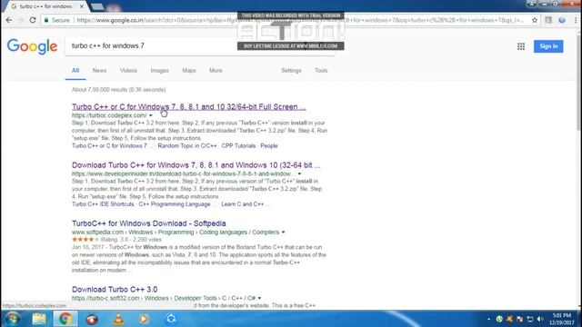
Task: Click 'About 7,98,000 results' text
Action: (x=119, y=90)
